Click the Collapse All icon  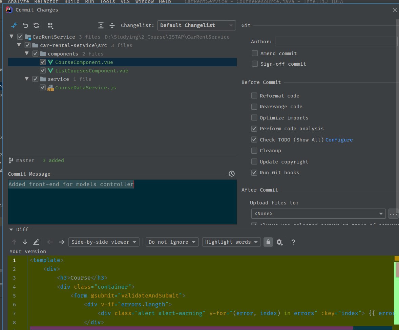tap(112, 25)
